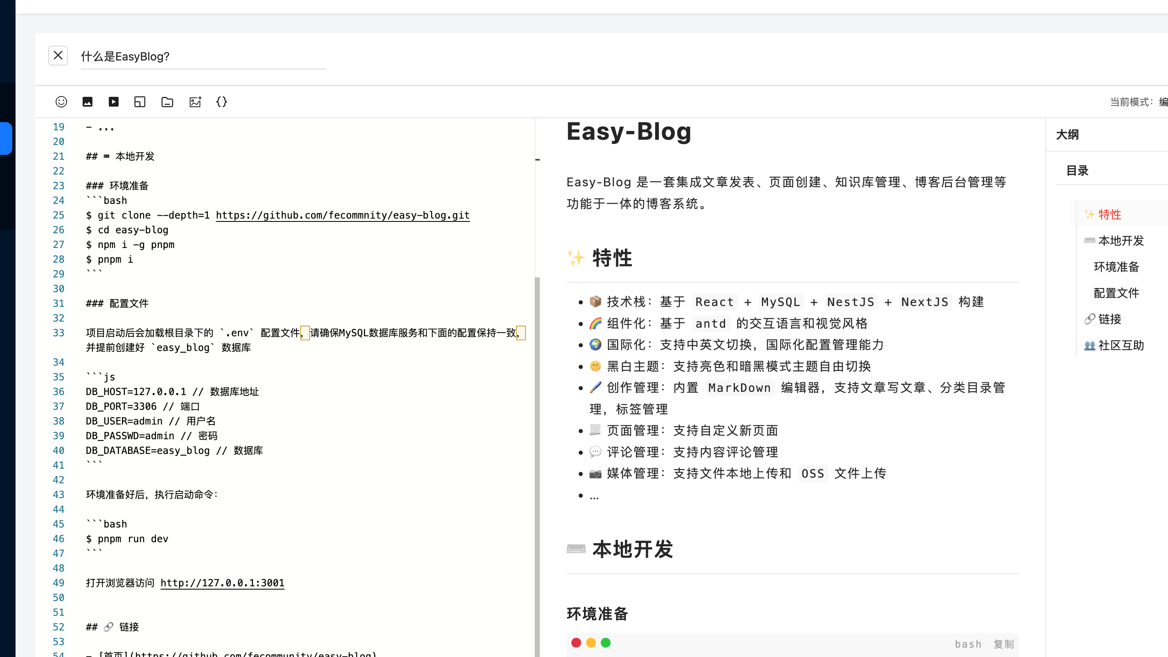Close the article editor with the X button

pos(58,55)
